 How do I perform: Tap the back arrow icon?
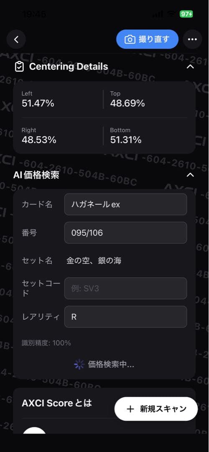click(x=16, y=39)
